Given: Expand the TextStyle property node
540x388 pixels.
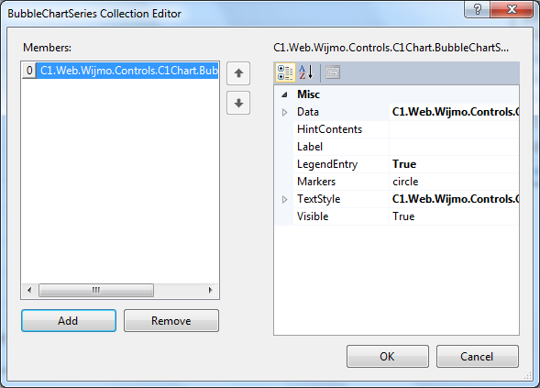Looking at the screenshot, I should click(284, 200).
